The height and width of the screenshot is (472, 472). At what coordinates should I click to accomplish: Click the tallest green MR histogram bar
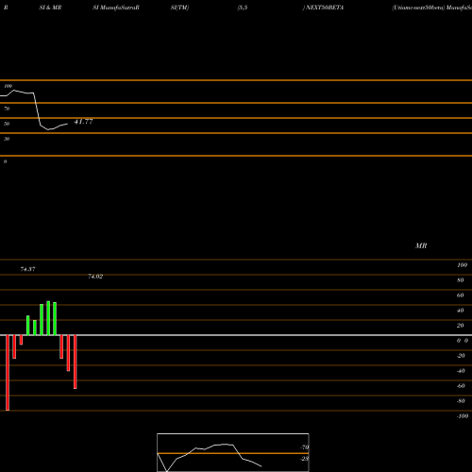48,318
